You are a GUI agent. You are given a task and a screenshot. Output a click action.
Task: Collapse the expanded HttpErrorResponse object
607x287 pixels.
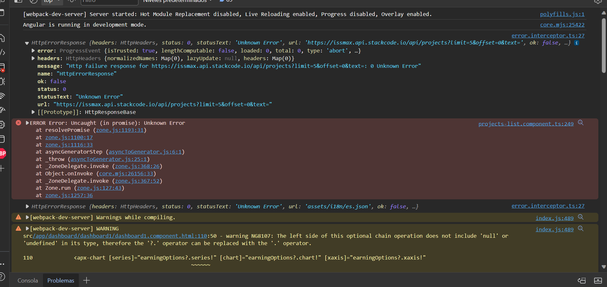pos(27,43)
